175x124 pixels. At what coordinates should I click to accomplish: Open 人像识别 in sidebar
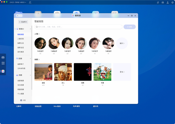coord(21,39)
